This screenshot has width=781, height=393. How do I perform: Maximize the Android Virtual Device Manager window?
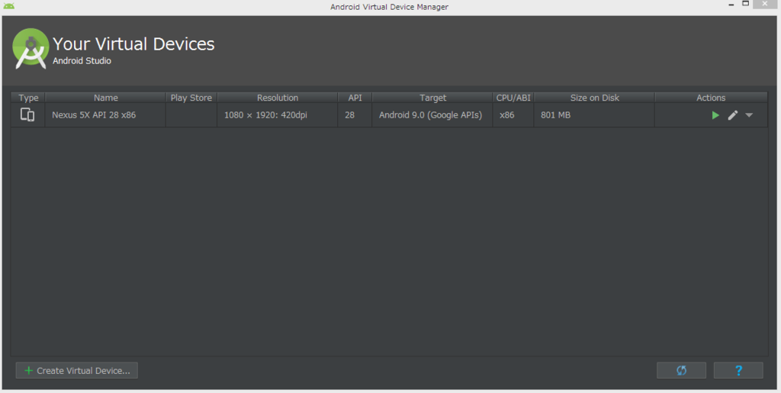pos(746,4)
